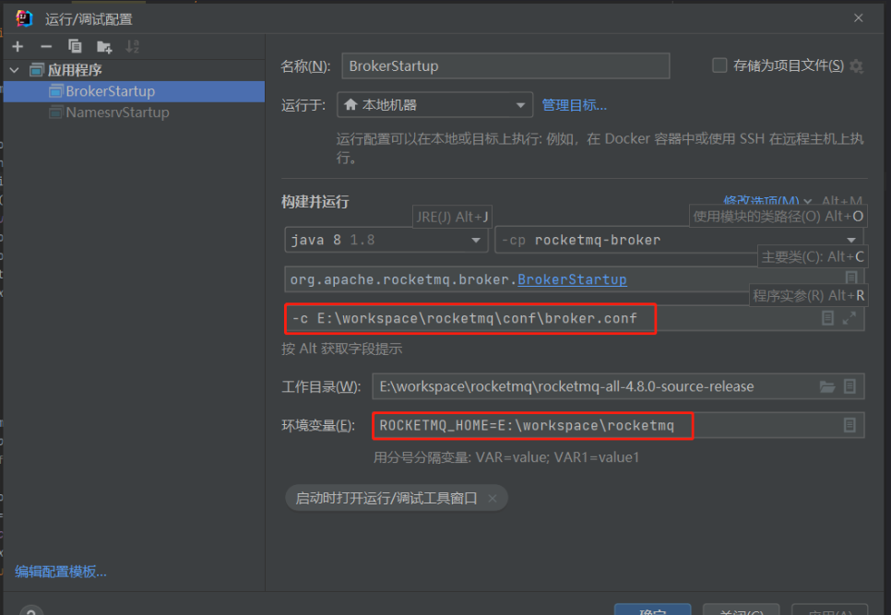Edit environment variables list icon

pyautogui.click(x=849, y=425)
